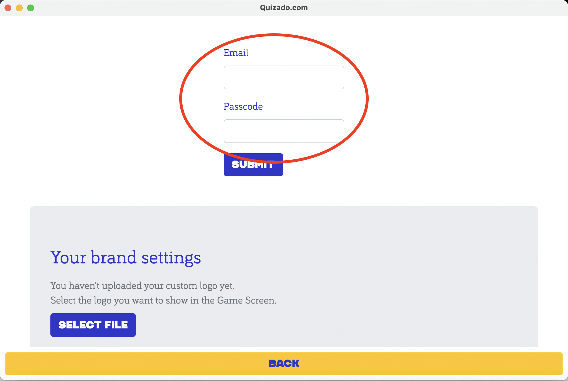Click the 'haven't uploaded your custom logo' text
The image size is (568, 381).
coord(142,286)
